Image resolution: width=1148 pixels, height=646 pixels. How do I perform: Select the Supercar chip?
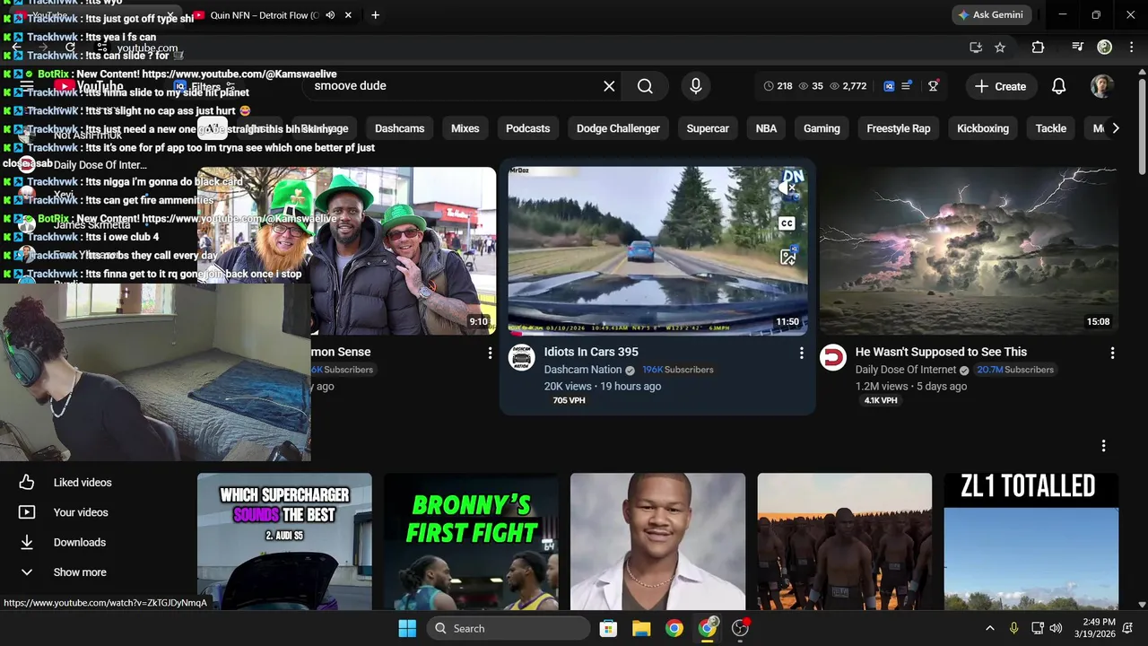(708, 128)
